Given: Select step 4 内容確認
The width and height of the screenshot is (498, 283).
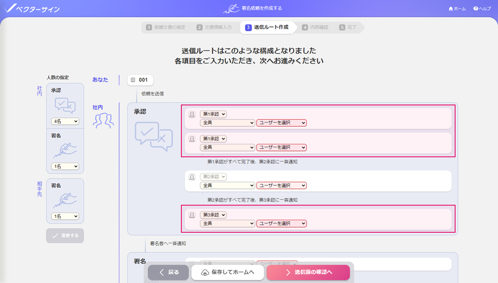Looking at the screenshot, I should pos(315,28).
